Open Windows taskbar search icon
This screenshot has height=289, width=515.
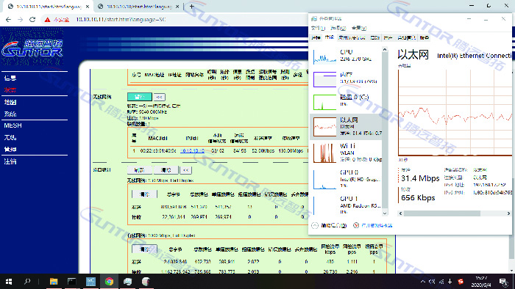27,282
